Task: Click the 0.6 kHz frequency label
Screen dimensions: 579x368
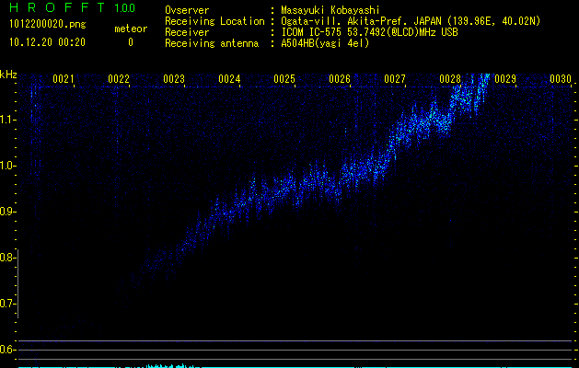Action: [7, 350]
